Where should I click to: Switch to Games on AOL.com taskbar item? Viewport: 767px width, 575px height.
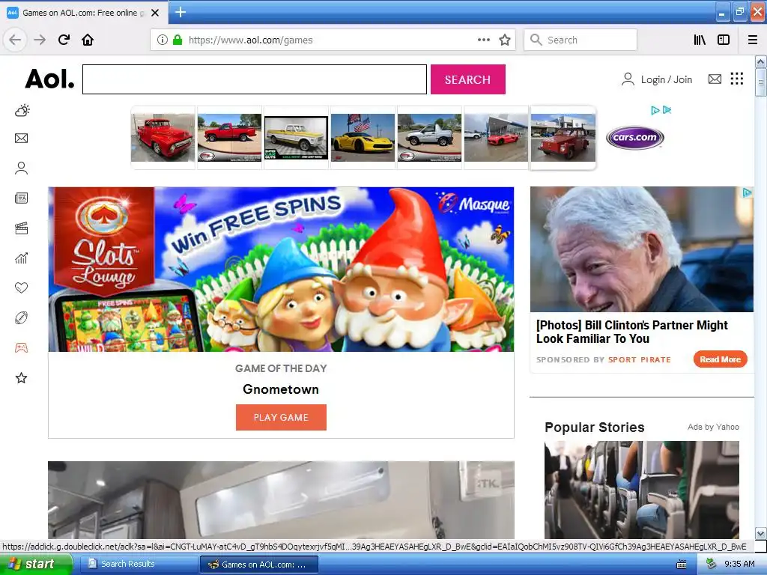tap(259, 565)
